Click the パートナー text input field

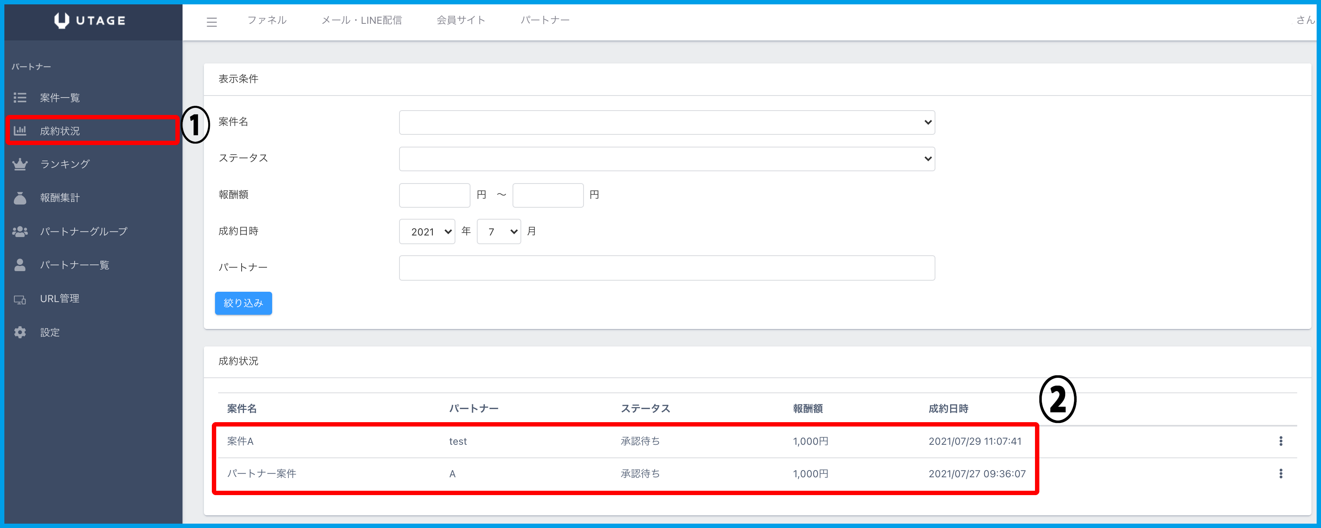[667, 268]
